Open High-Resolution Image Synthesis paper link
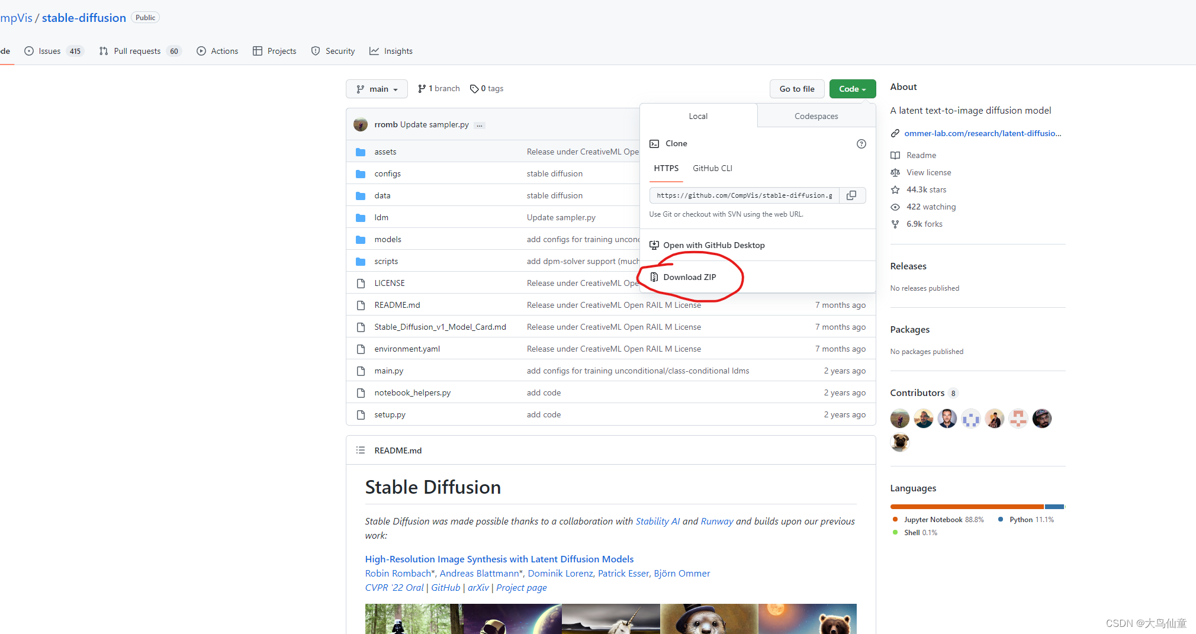The image size is (1196, 634). (x=499, y=559)
